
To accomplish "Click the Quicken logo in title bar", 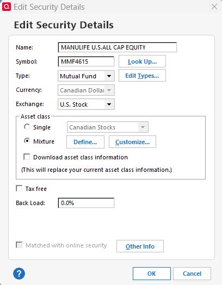I will (x=7, y=7).
